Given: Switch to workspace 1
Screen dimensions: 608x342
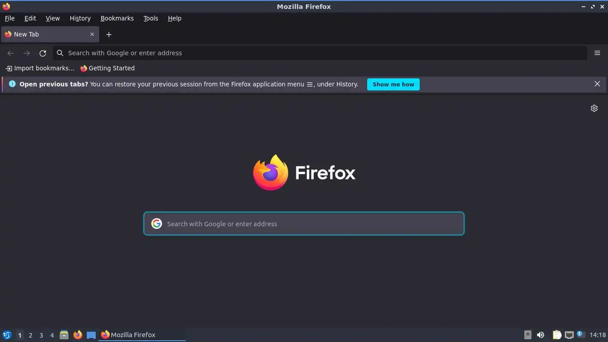Looking at the screenshot, I should tap(20, 335).
